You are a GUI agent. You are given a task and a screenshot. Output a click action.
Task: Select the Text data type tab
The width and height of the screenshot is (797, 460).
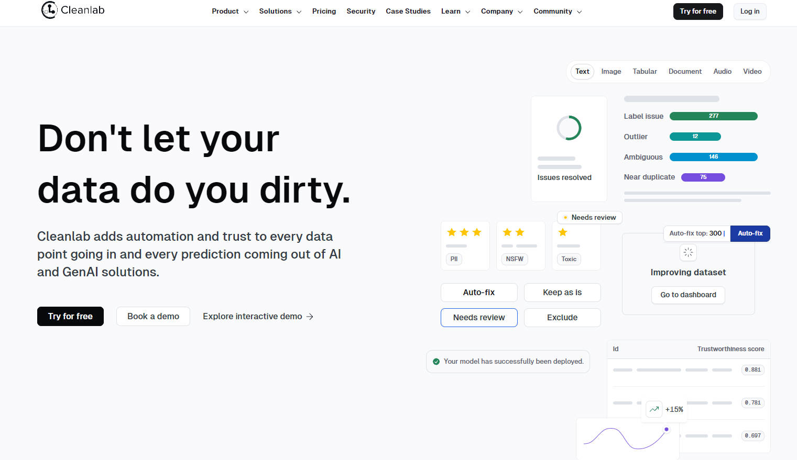(x=582, y=72)
